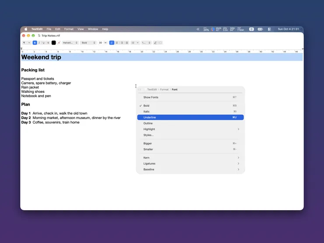Click the font size field showing 30

pyautogui.click(x=100, y=43)
